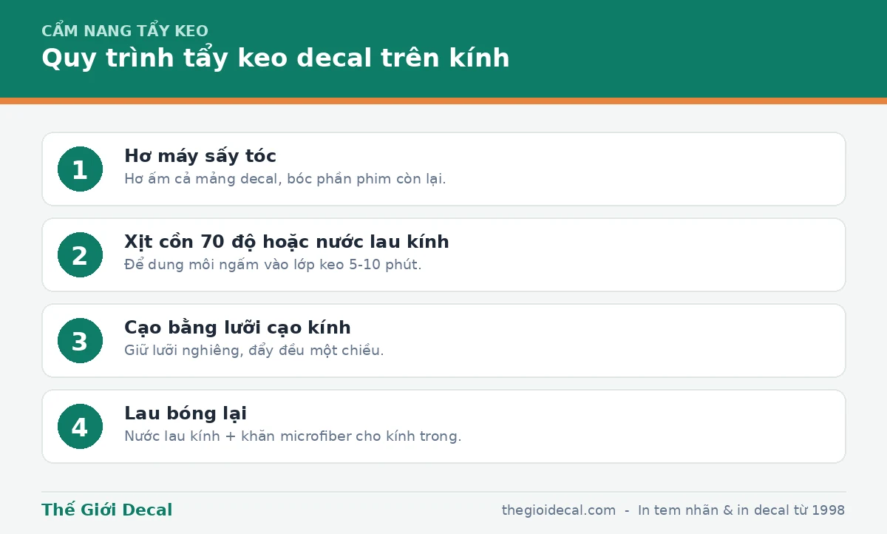The height and width of the screenshot is (534, 887).
Task: Click the 'CẨM NANG TẨY KEO' label
Action: [125, 31]
